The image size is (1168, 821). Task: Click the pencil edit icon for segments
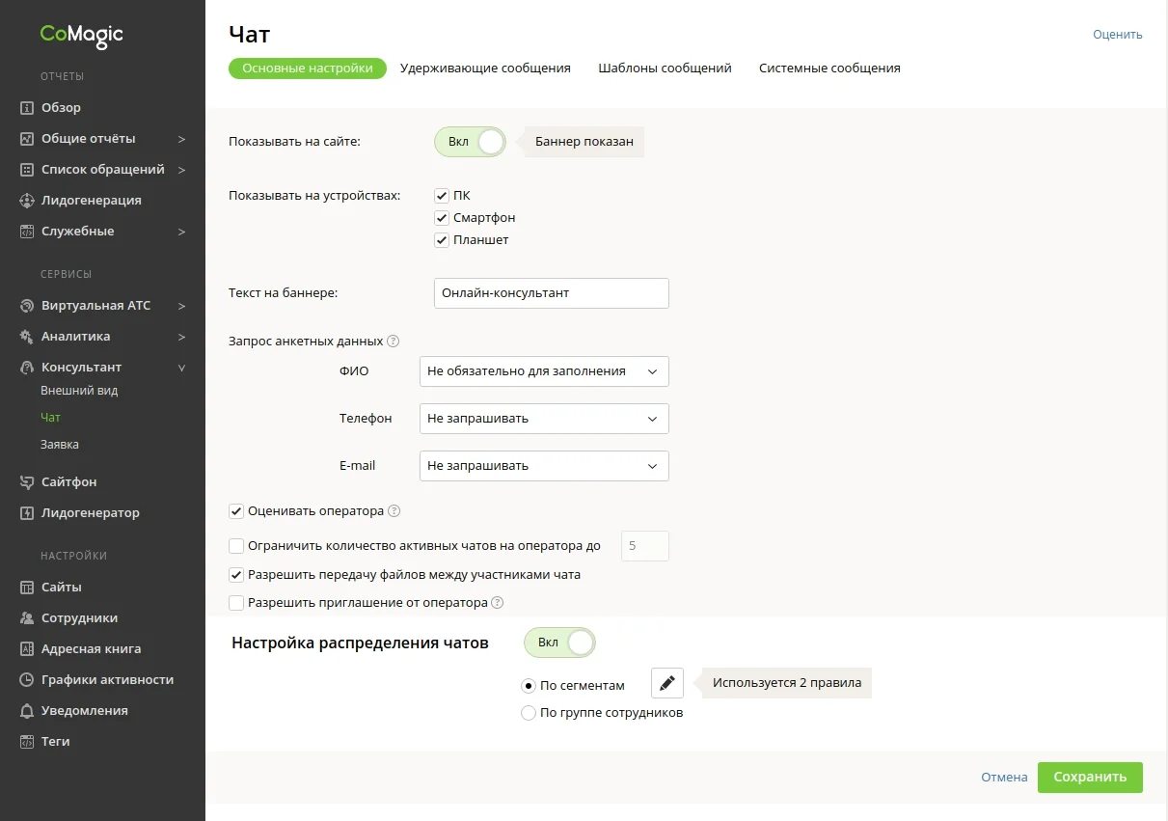coord(667,684)
